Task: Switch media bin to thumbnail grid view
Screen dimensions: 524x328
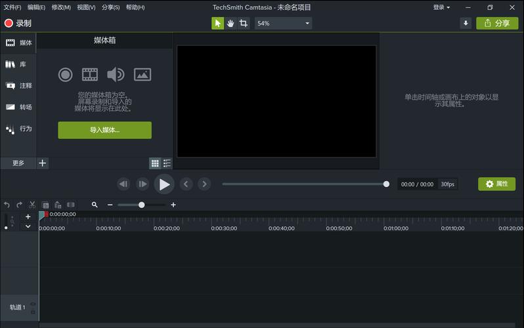Action: pos(155,163)
